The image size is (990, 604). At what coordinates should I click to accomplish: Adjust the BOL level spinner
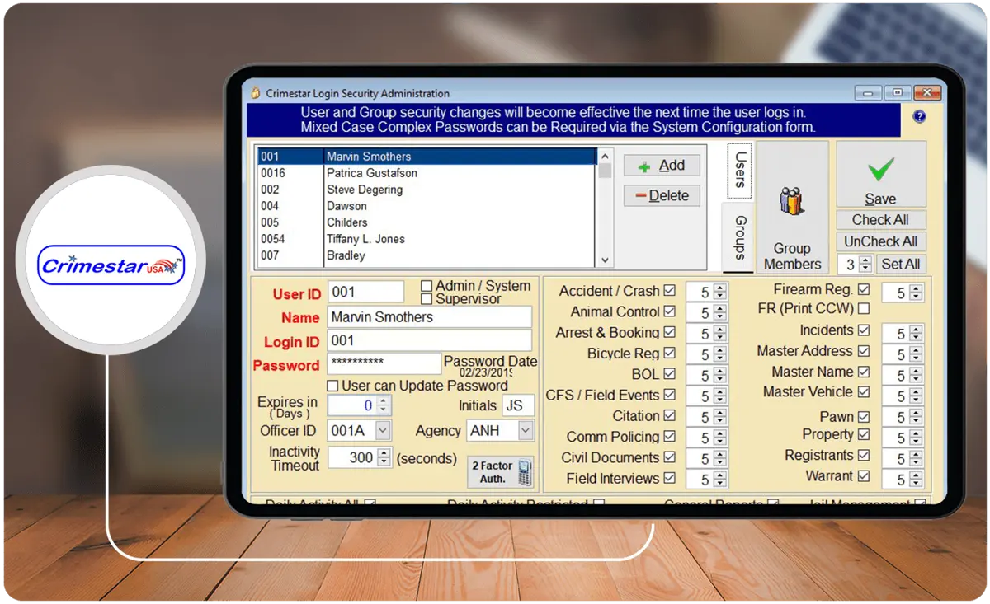720,375
